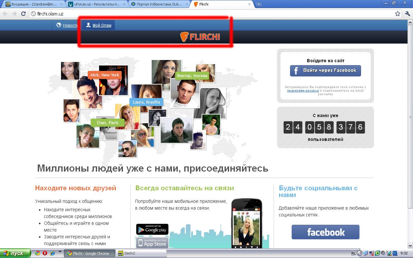
Task: Click the Находите новых друзей heading
Action: tap(76, 188)
